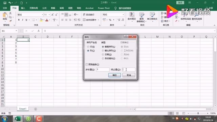The height and width of the screenshot is (122, 217).
Task: Click the 登录 sign-in button
Action: [x=180, y=3]
